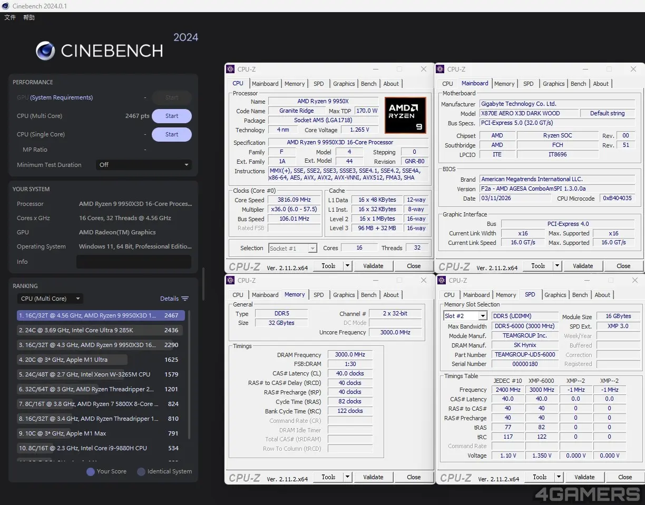Click the Cinebench logo sphere icon
Viewport: 645px width, 505px height.
point(45,51)
